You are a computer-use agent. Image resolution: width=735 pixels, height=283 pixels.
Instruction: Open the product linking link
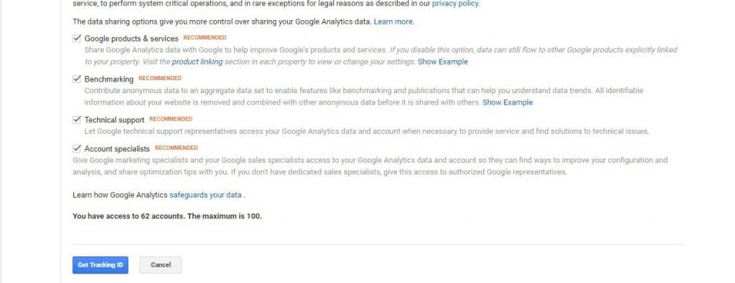[x=197, y=62]
